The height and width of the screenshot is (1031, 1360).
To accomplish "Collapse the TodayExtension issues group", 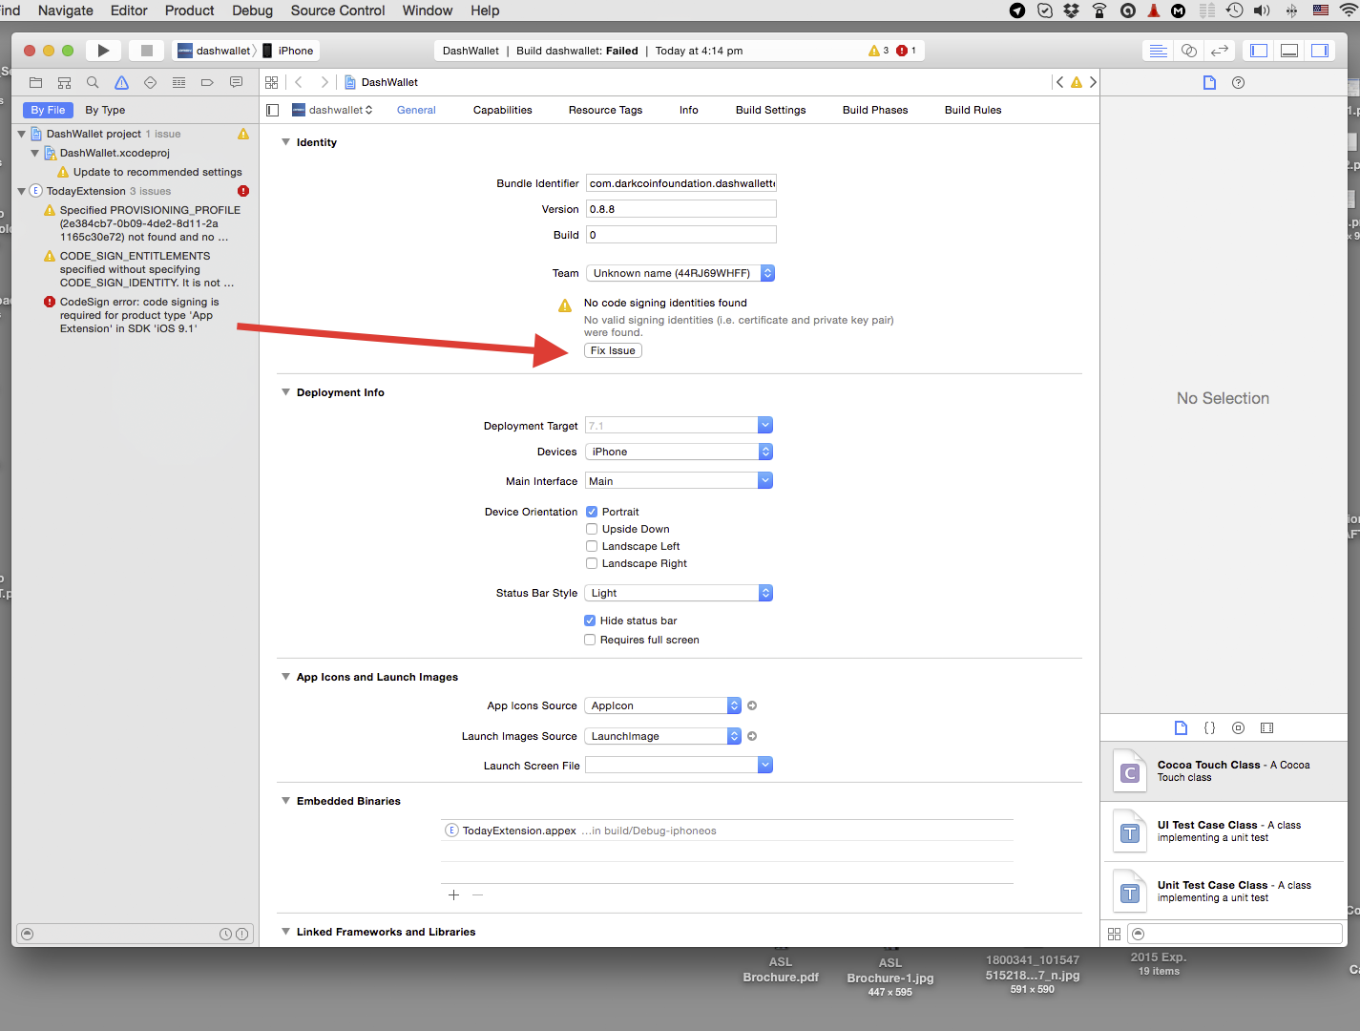I will point(22,191).
